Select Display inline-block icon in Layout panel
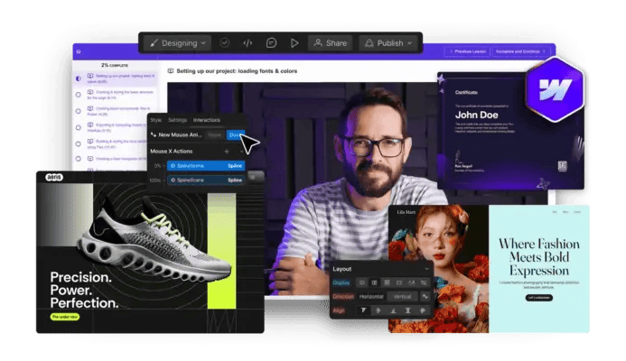626x361 pixels. click(399, 282)
